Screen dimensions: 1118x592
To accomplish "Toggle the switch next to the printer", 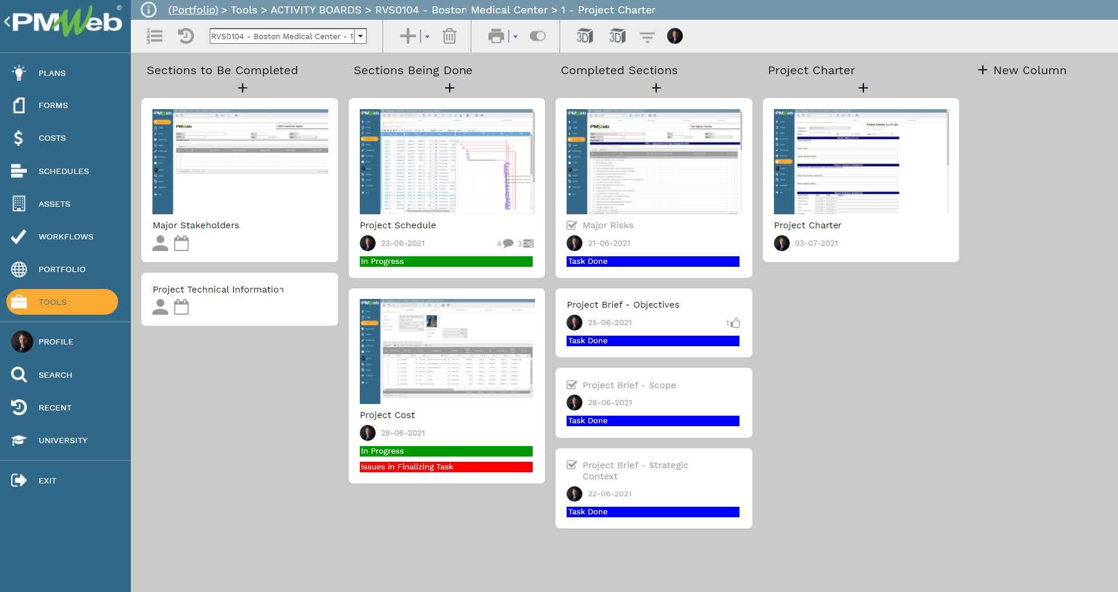I will pos(537,36).
